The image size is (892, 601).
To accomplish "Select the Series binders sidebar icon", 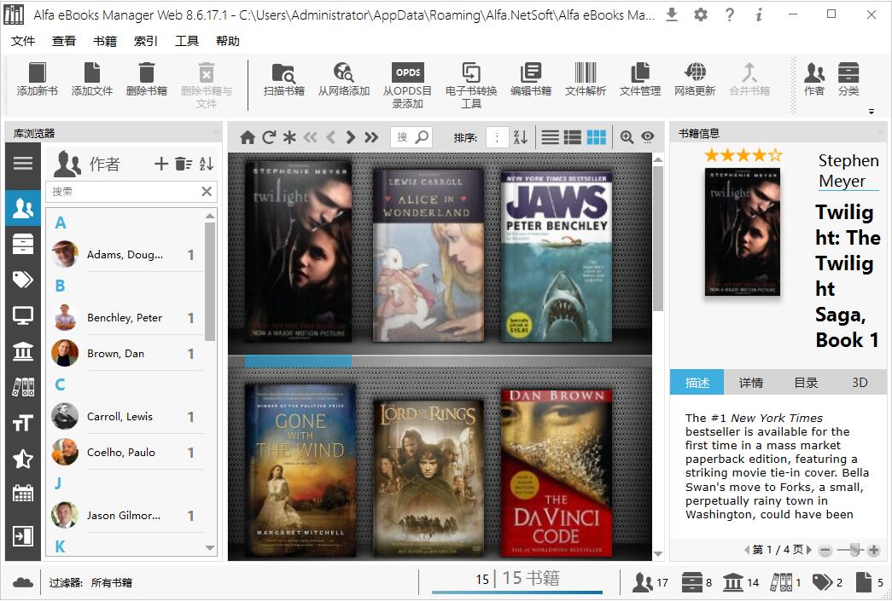I will pyautogui.click(x=23, y=387).
